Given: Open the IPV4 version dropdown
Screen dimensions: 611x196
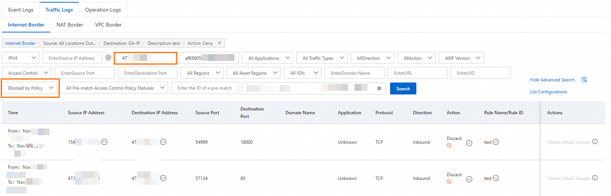Looking at the screenshot, I should [21, 58].
